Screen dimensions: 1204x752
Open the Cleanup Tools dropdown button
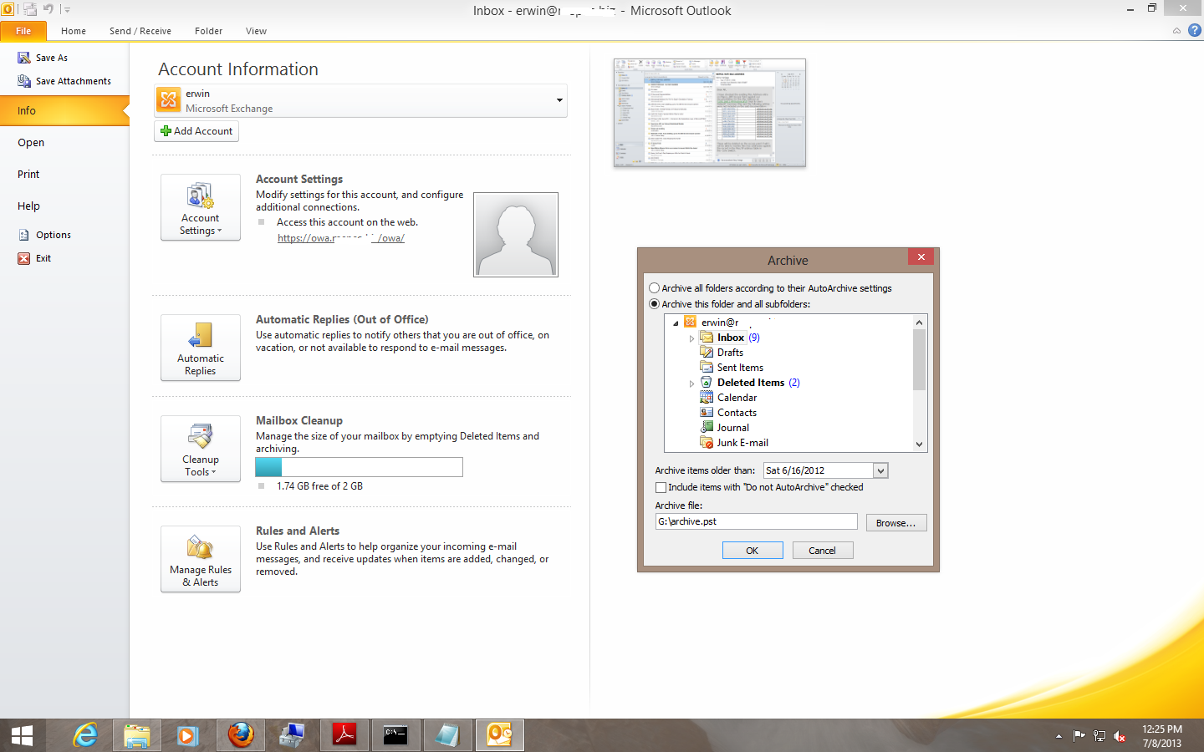pos(201,449)
